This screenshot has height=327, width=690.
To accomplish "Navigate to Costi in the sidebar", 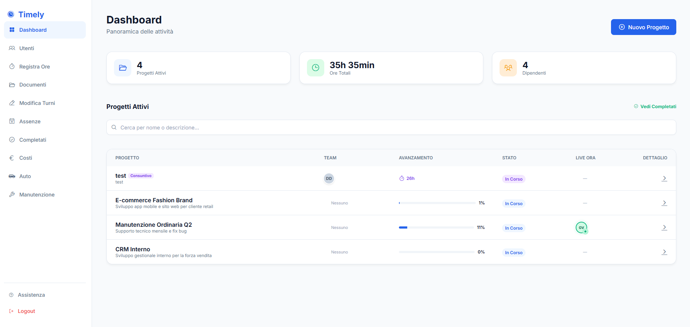I will pyautogui.click(x=26, y=158).
